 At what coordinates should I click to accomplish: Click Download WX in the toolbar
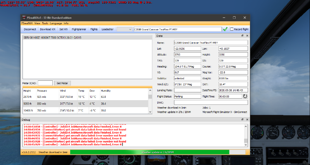coord(48,30)
